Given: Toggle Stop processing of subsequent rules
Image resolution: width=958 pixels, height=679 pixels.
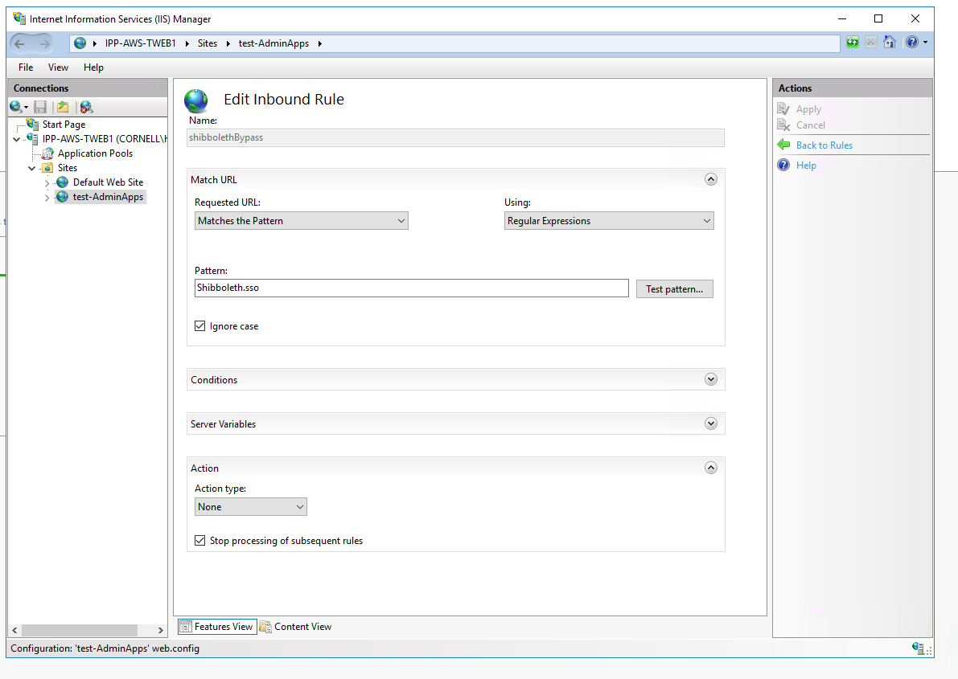Looking at the screenshot, I should tap(199, 541).
